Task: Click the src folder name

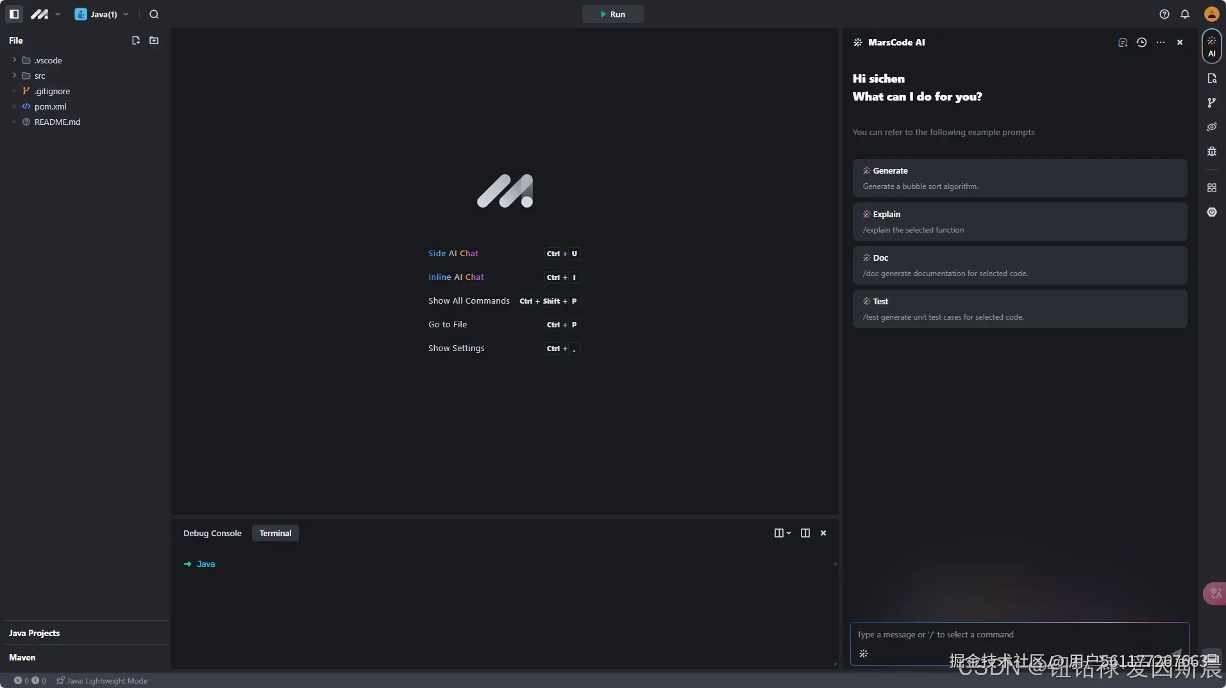Action: (40, 76)
